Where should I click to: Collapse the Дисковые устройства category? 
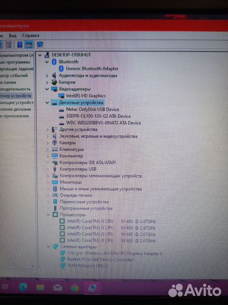47,102
